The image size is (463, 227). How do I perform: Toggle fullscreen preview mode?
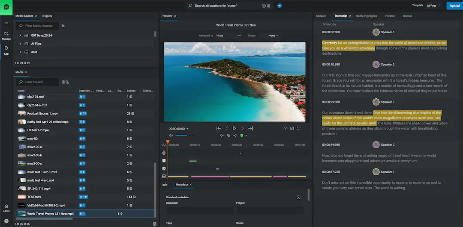[299, 128]
